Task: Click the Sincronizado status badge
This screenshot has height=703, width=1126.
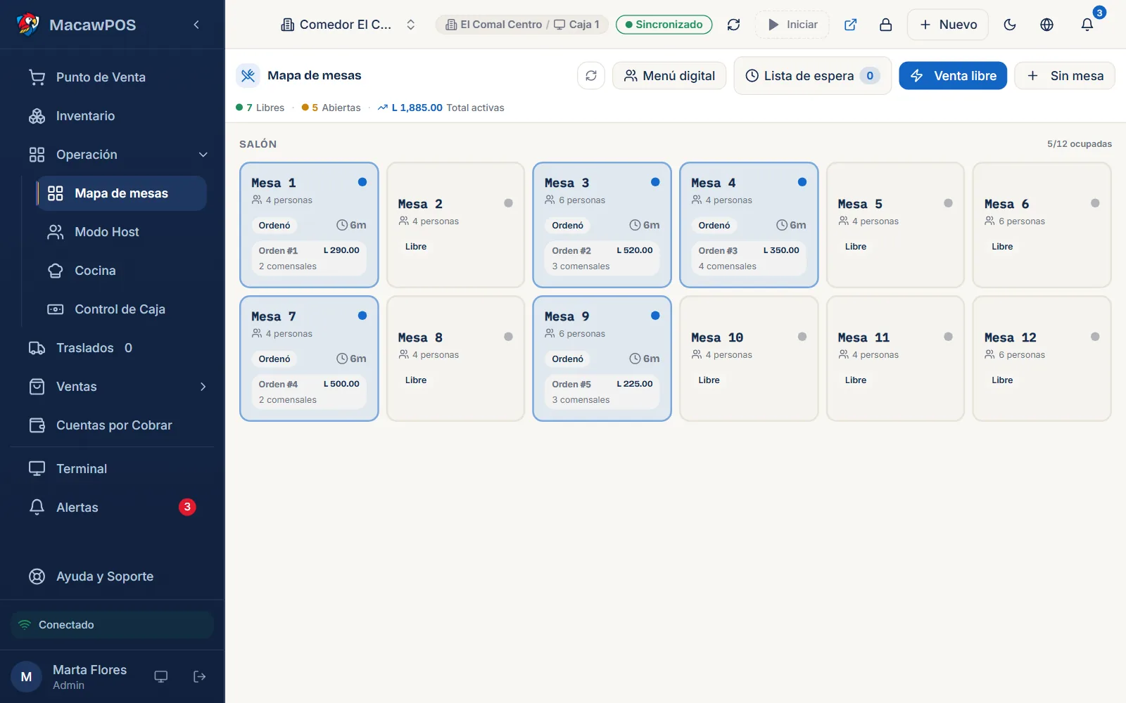Action: pos(664,25)
